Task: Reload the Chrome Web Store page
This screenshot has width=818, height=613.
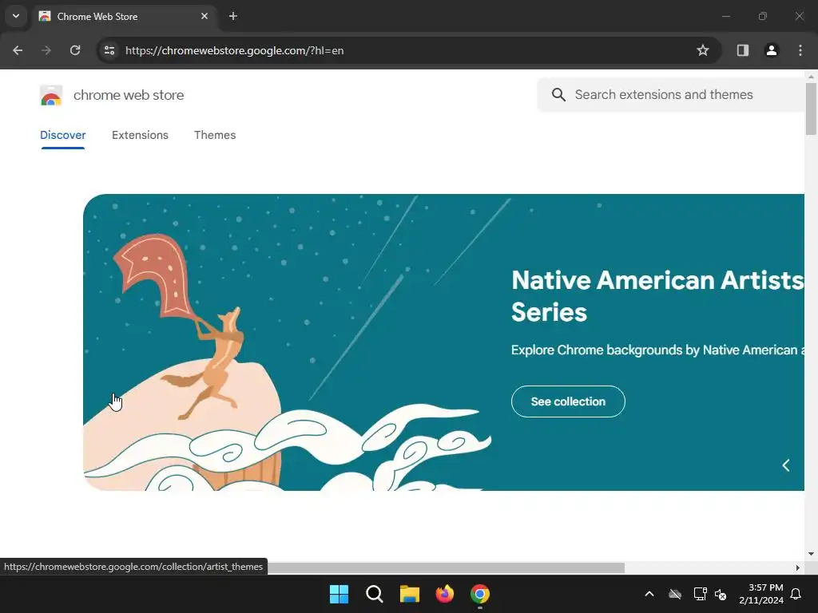Action: 75,50
